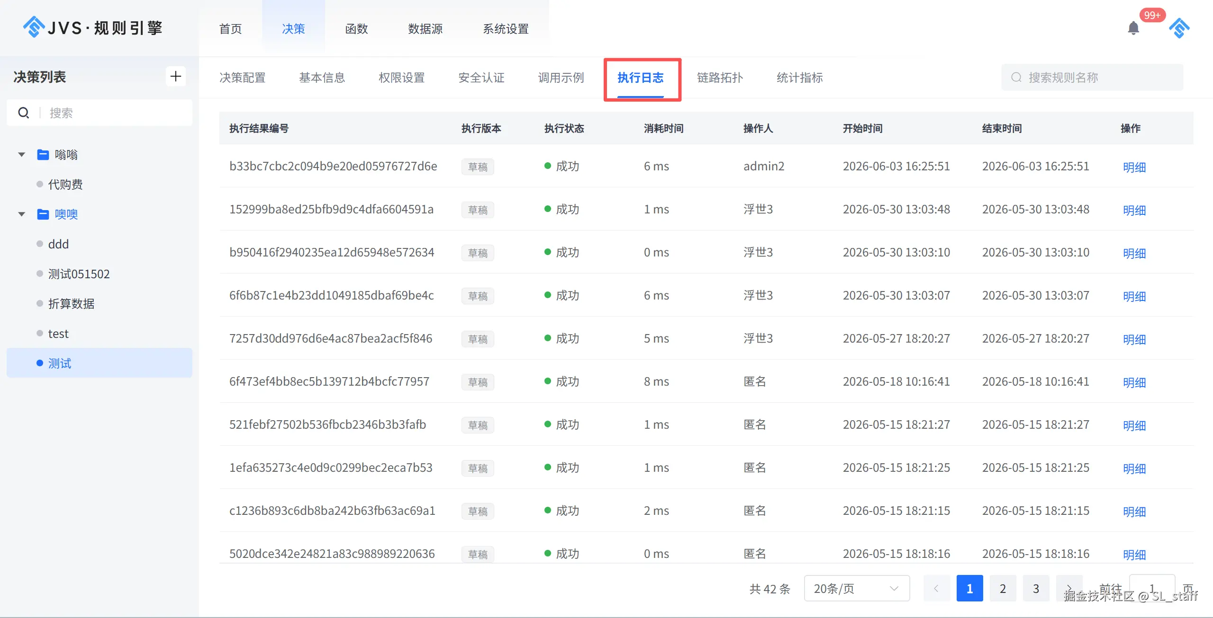Add a new decision with the plus icon
Viewport: 1213px width, 618px height.
(176, 76)
